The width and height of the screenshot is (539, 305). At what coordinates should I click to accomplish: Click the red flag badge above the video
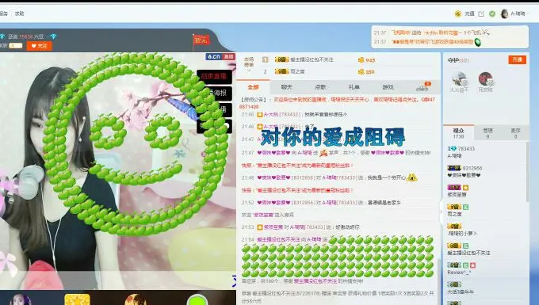pyautogui.click(x=201, y=40)
